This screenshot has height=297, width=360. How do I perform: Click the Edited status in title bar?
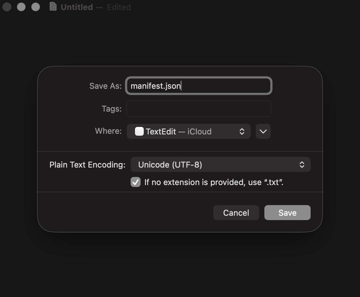click(x=119, y=7)
